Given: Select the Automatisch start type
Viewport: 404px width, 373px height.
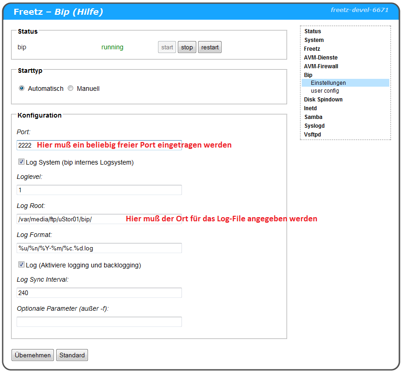Looking at the screenshot, I should (22, 89).
